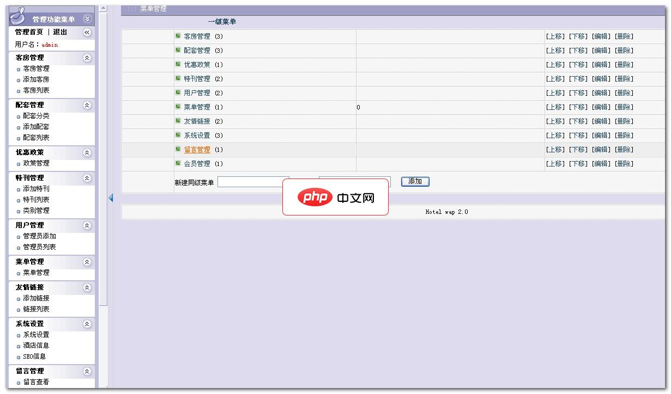Open 管理员添加 in the sidebar menu
The image size is (671, 394).
pyautogui.click(x=39, y=236)
